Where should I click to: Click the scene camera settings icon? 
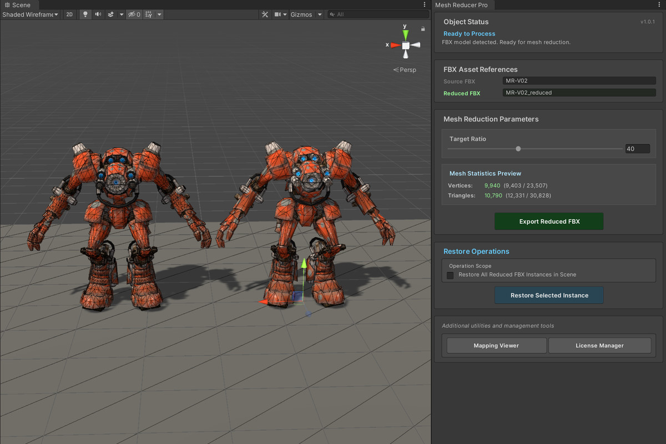point(277,14)
